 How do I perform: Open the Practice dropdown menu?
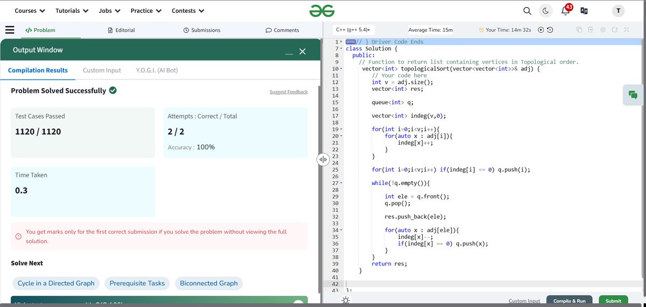click(x=146, y=11)
